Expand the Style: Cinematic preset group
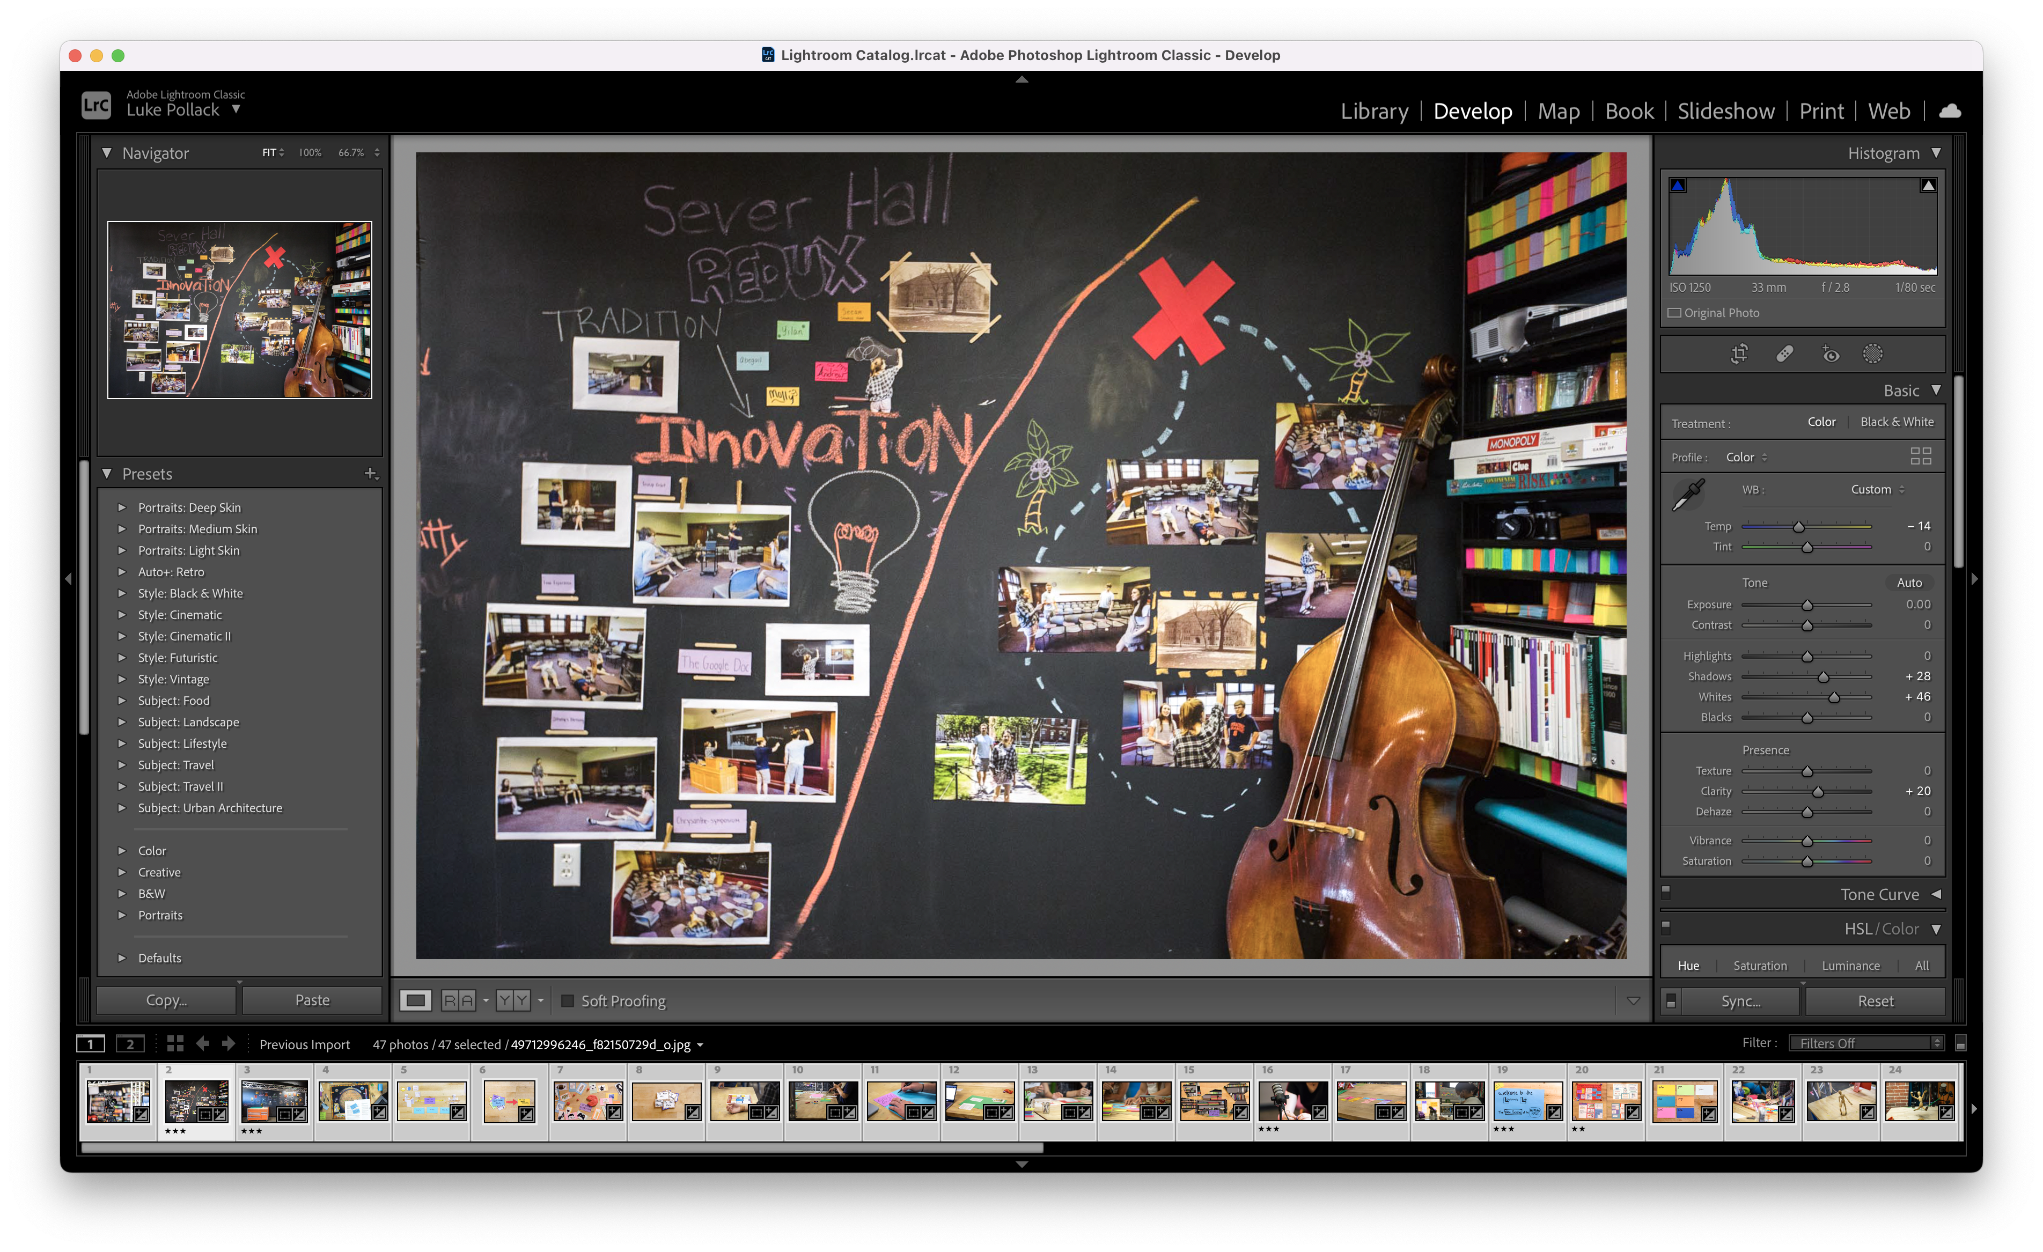The height and width of the screenshot is (1252, 2043). point(122,614)
